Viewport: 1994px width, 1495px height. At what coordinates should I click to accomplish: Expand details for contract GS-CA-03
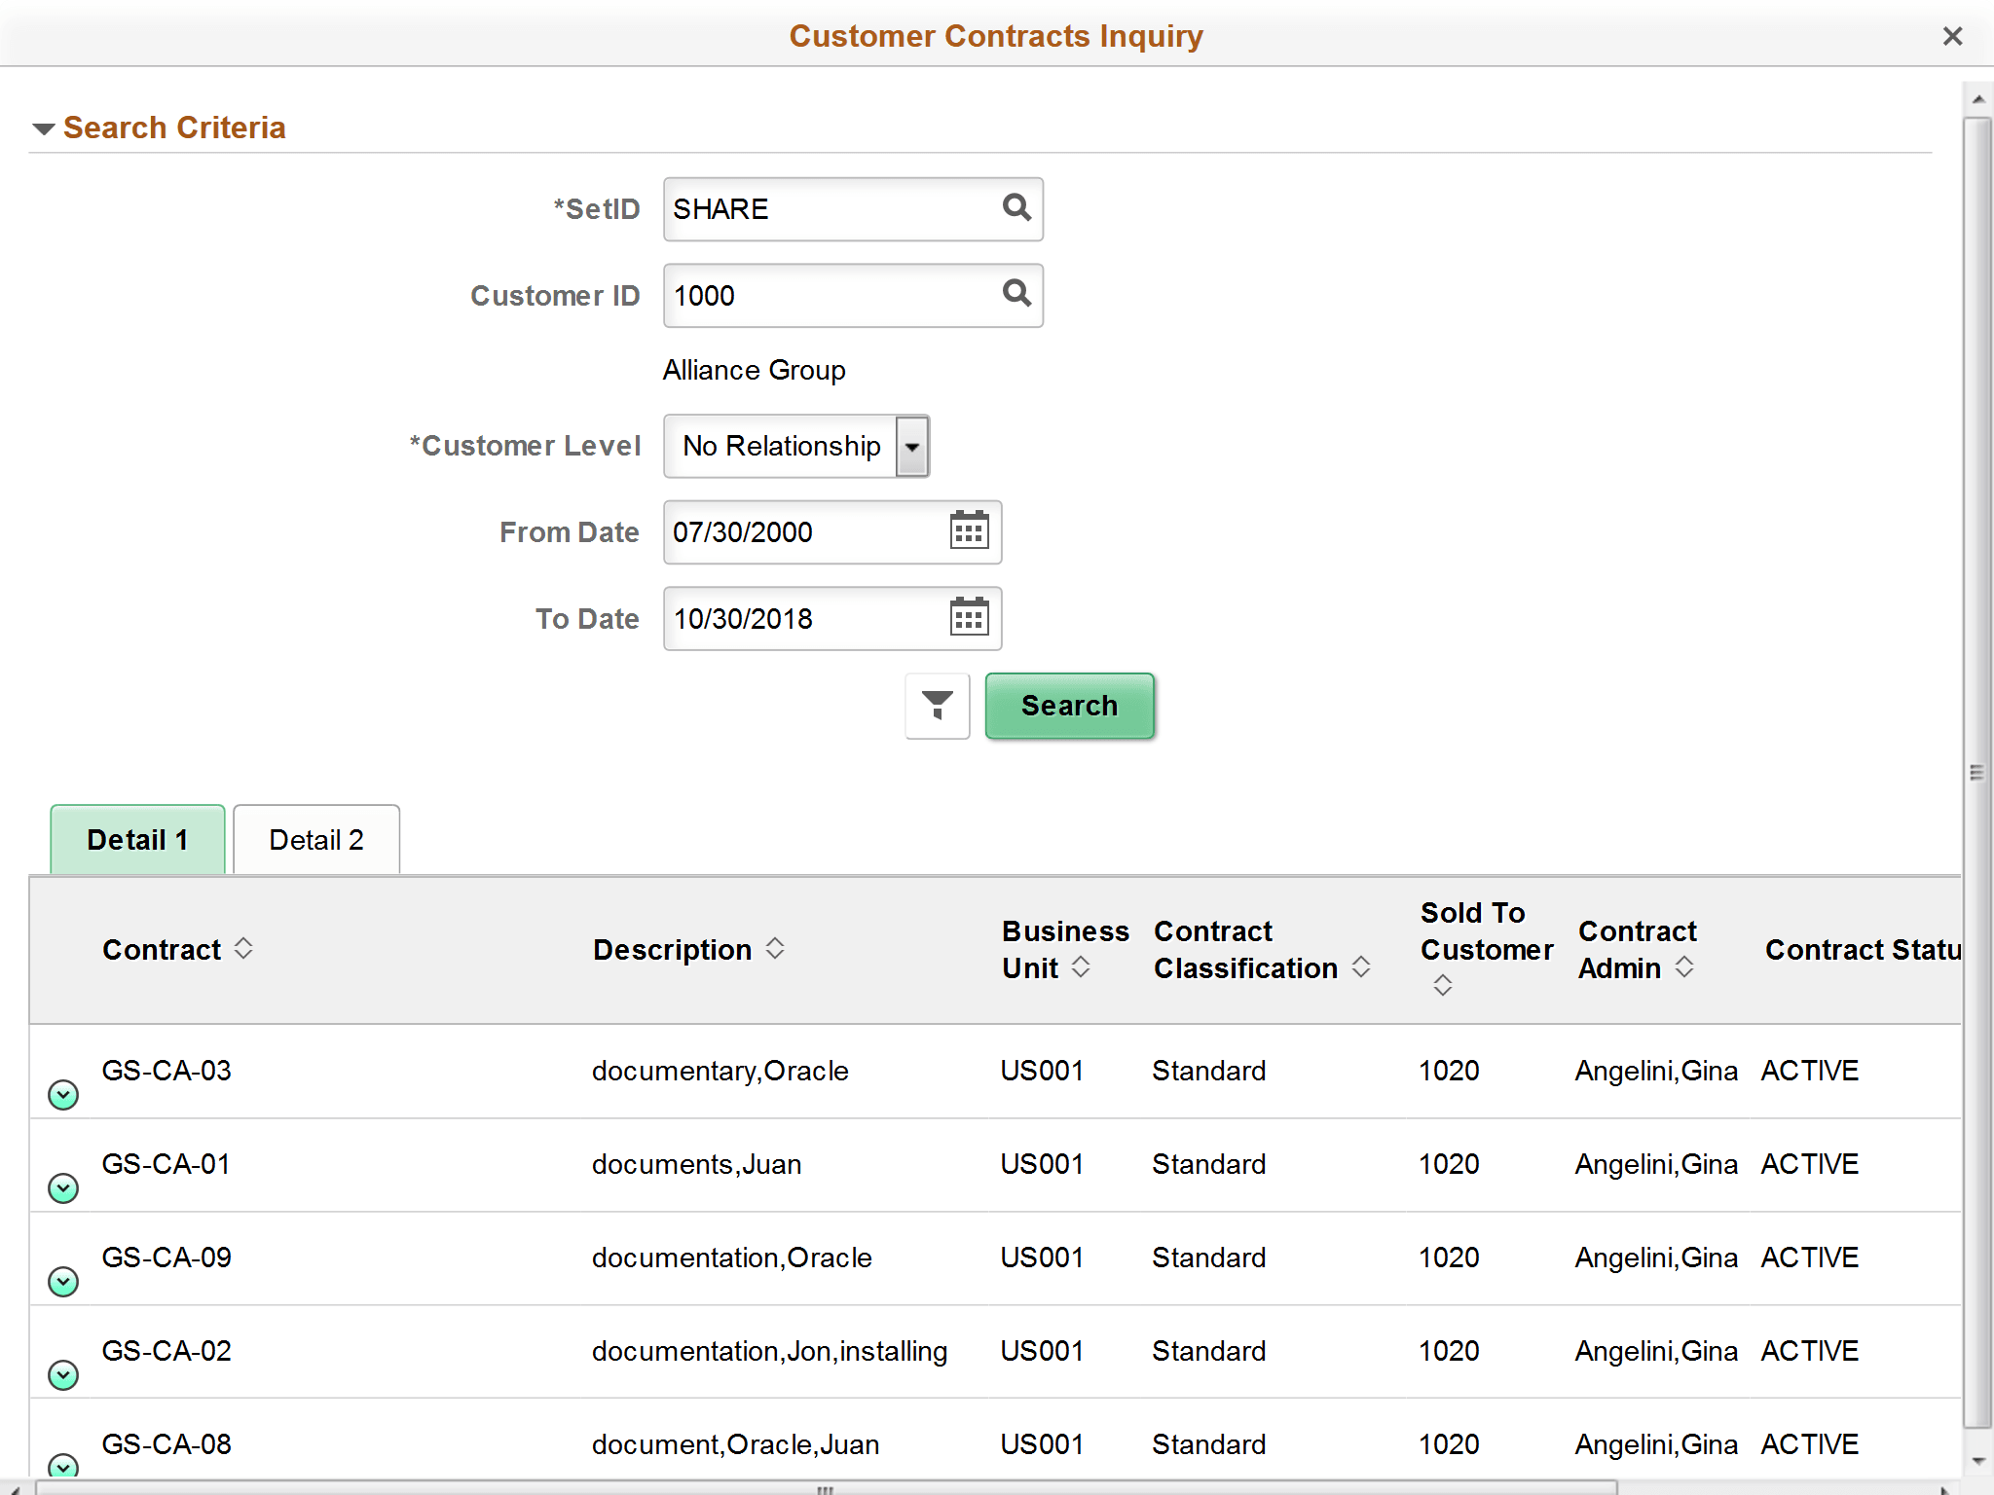(x=62, y=1093)
